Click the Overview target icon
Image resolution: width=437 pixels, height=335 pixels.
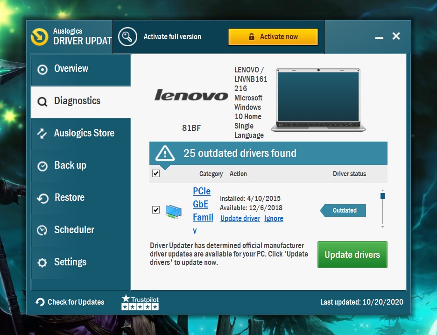[x=42, y=70]
